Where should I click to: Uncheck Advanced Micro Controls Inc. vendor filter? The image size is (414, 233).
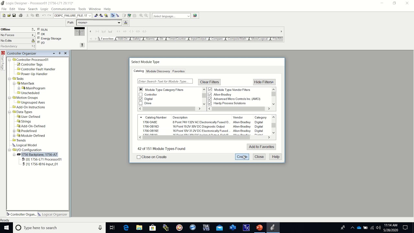[210, 99]
